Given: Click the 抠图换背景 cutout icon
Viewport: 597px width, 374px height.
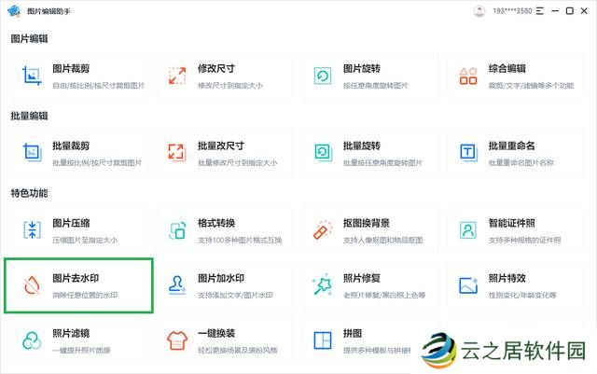Looking at the screenshot, I should point(322,229).
